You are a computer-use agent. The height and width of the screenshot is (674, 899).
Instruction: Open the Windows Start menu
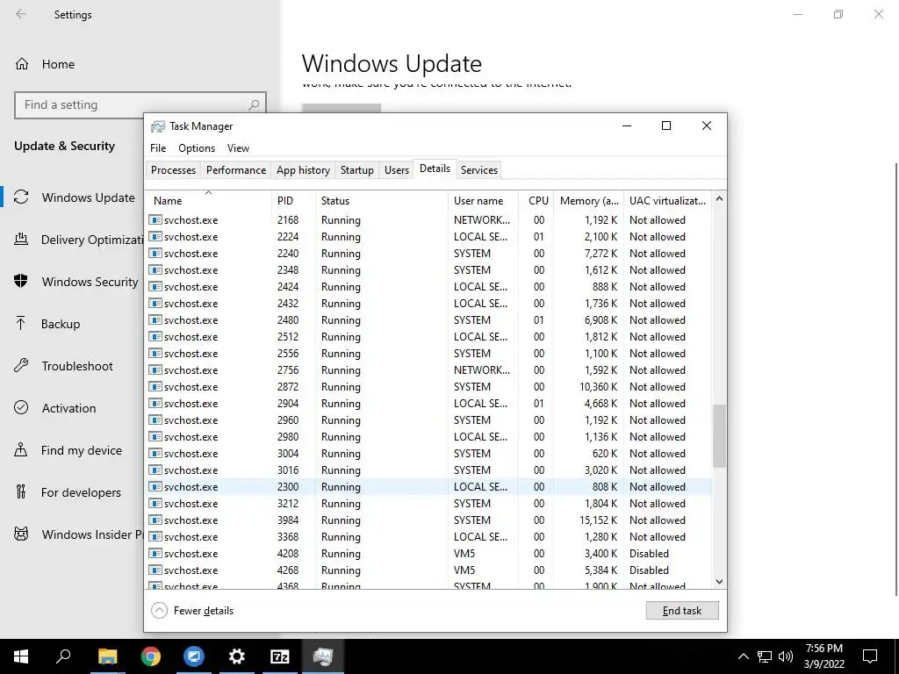[21, 656]
